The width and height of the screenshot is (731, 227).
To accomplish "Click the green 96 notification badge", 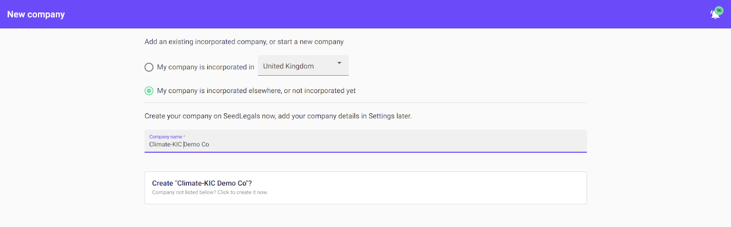I will [719, 10].
